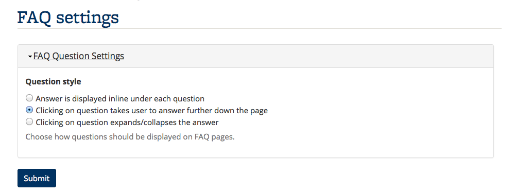Select the radio for answer further down page
515x193 pixels.
(x=29, y=110)
